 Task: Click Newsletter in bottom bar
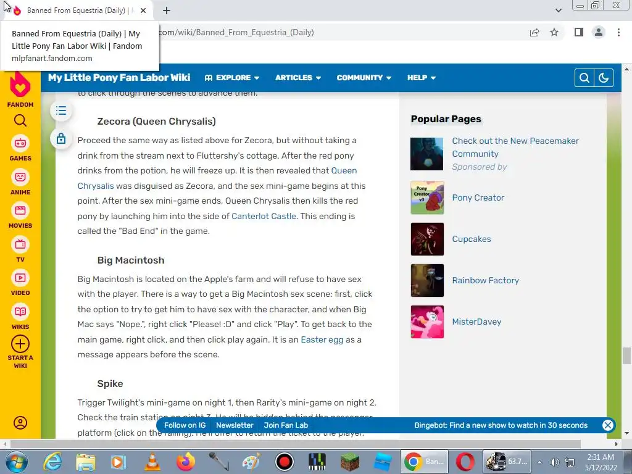tap(235, 425)
